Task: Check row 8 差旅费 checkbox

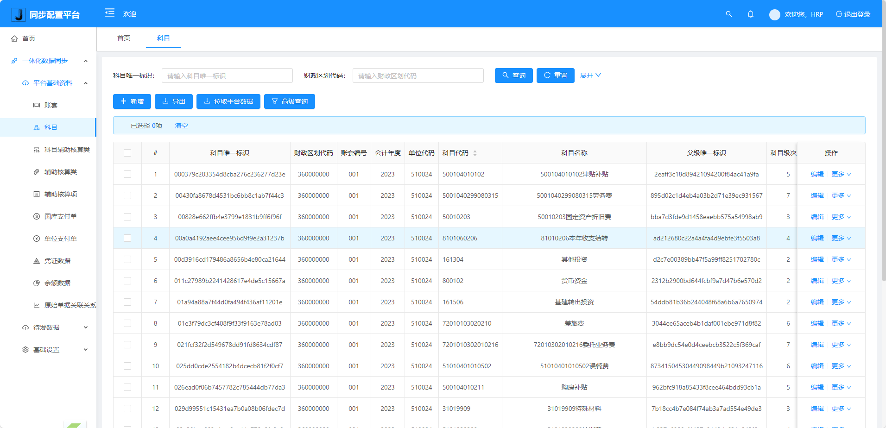Action: pyautogui.click(x=127, y=323)
